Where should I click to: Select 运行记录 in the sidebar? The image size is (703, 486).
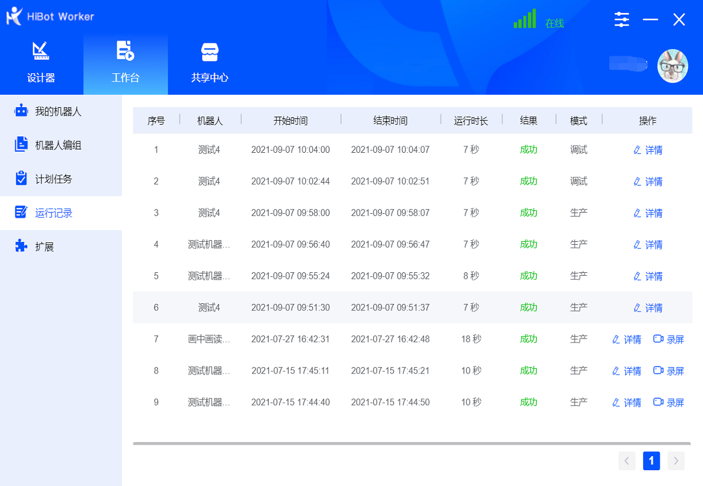pyautogui.click(x=53, y=213)
